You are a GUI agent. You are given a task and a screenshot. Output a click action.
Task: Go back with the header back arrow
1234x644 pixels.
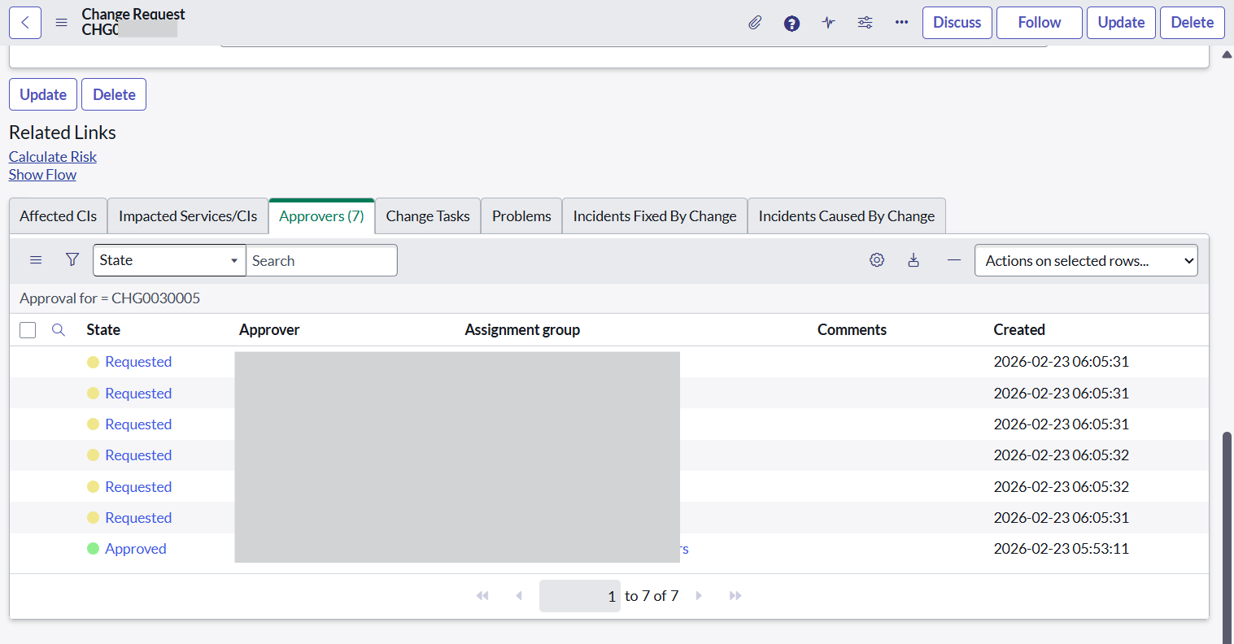tap(25, 23)
